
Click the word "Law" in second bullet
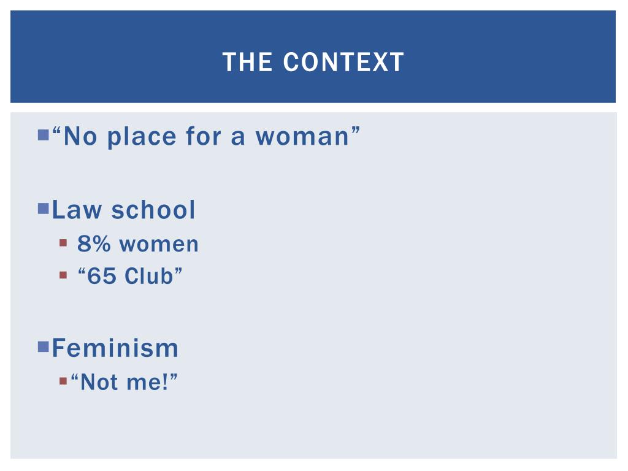click(x=77, y=210)
